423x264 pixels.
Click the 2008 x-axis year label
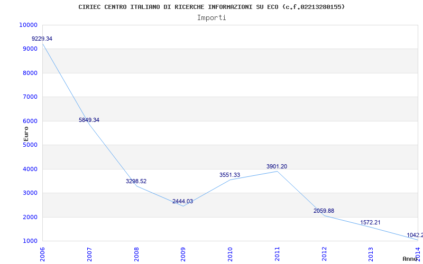point(136,254)
